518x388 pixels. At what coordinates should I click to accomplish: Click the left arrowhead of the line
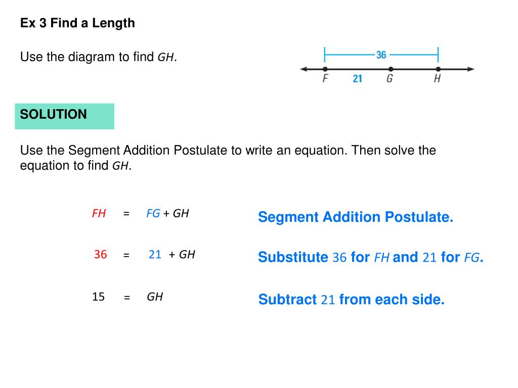(x=304, y=69)
